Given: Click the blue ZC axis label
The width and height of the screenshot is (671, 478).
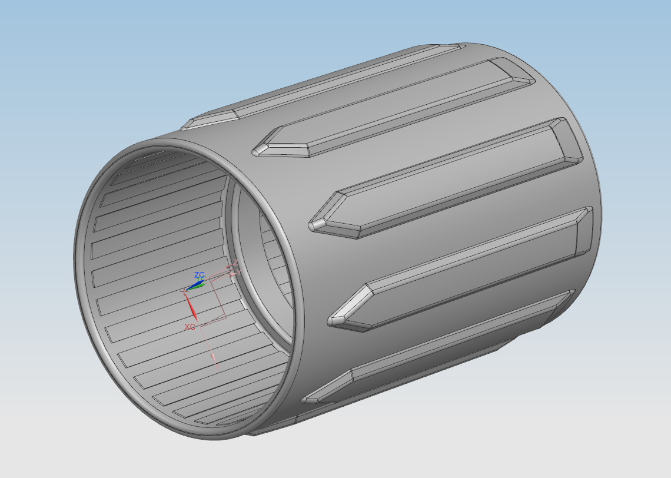Looking at the screenshot, I should pyautogui.click(x=200, y=275).
